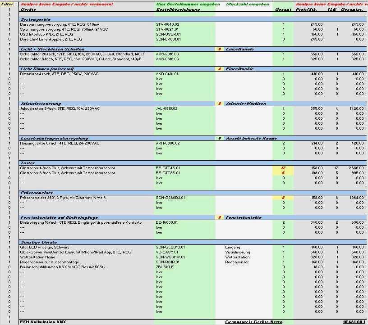The image size is (368, 325).
Task: Click the Einzelkanäle count beside Licht + Steckdosen Schalten
Action: coord(220,49)
